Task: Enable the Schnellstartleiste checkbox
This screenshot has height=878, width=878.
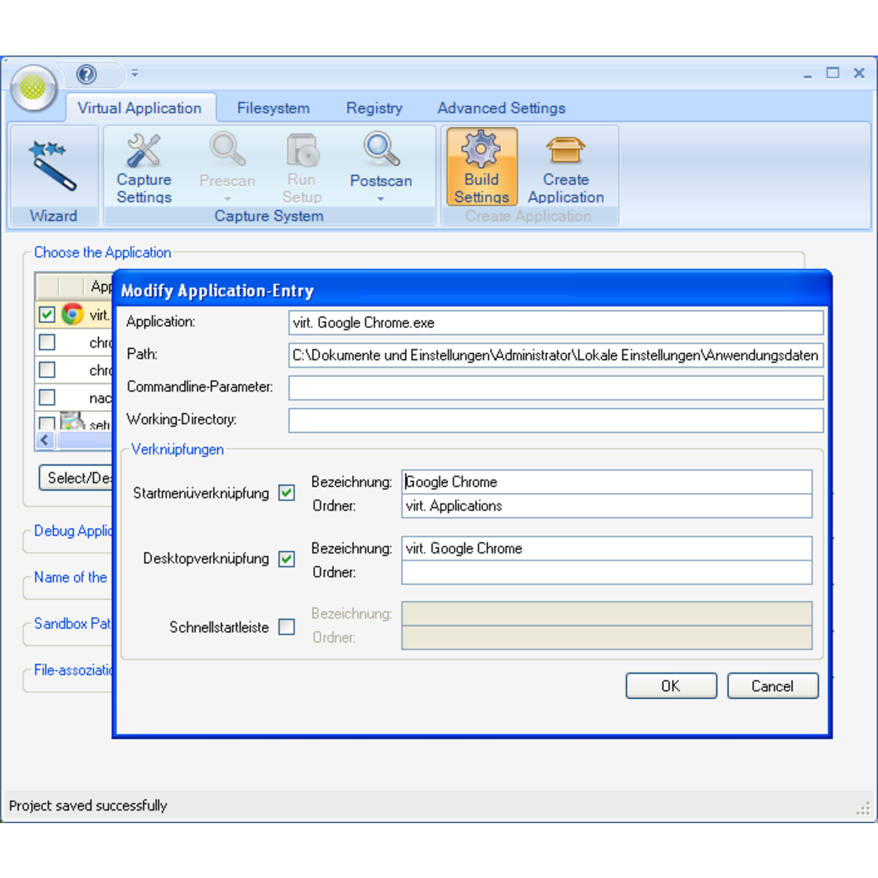Action: pyautogui.click(x=287, y=627)
